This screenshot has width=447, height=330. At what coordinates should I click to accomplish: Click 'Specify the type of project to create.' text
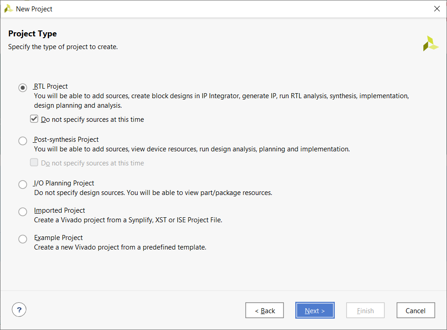[x=63, y=47]
